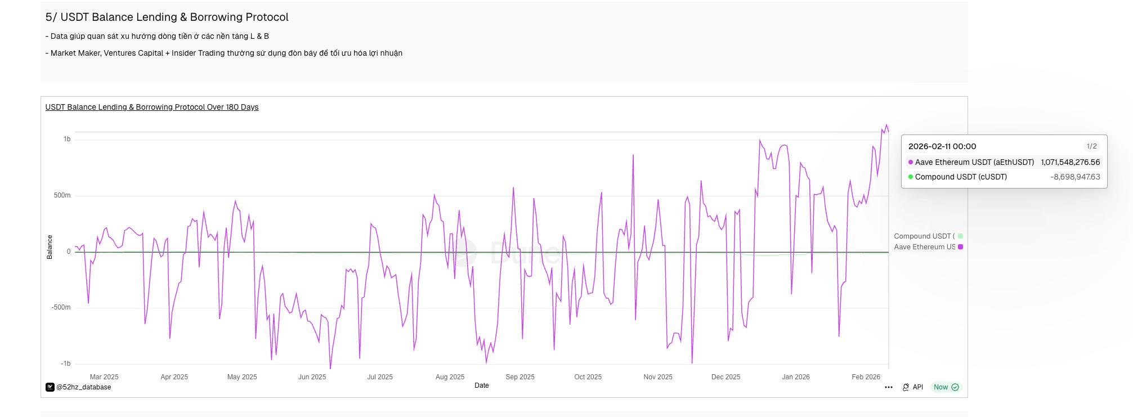This screenshot has width=1133, height=417.
Task: Click the vertical Balance axis title
Action: (x=50, y=246)
